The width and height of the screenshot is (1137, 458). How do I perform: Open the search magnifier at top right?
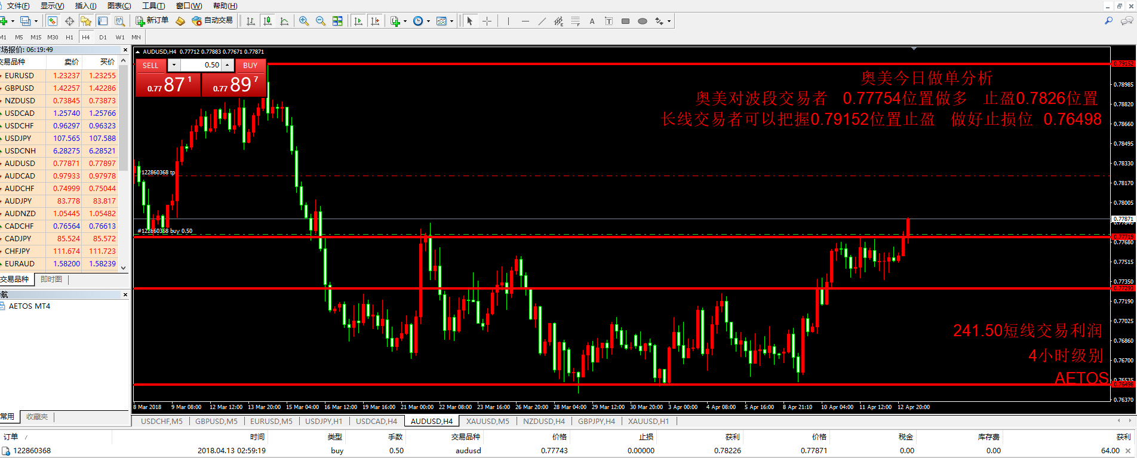click(1108, 21)
